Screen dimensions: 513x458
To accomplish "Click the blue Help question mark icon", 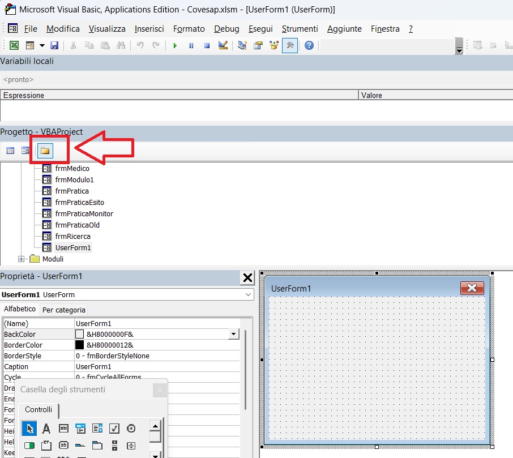I will point(309,45).
